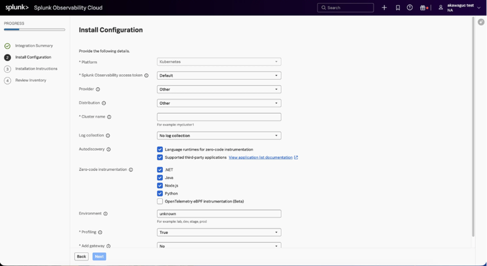
Task: Go to Installation Instructions step
Action: [x=36, y=69]
